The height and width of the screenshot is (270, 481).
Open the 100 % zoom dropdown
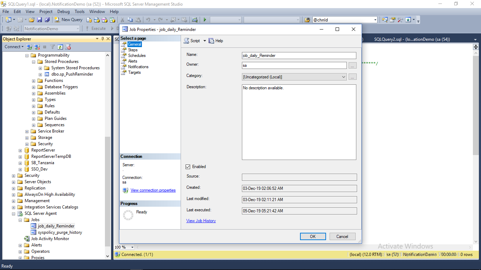(132, 247)
